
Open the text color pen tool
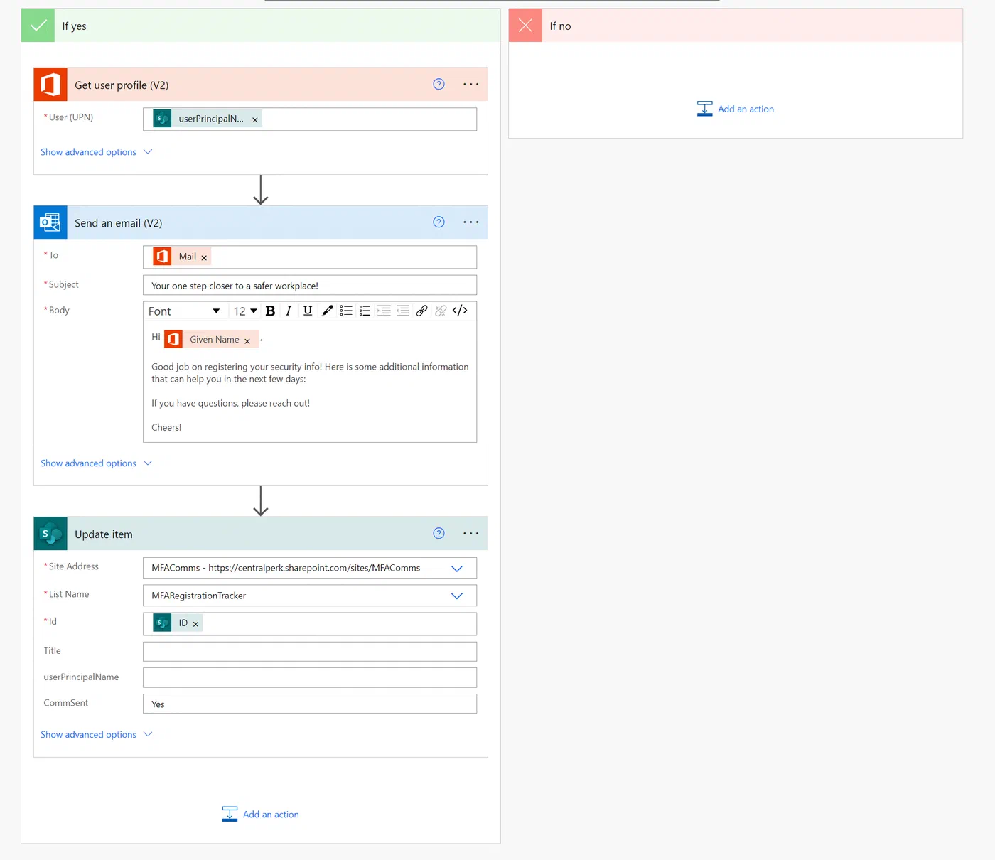(327, 311)
